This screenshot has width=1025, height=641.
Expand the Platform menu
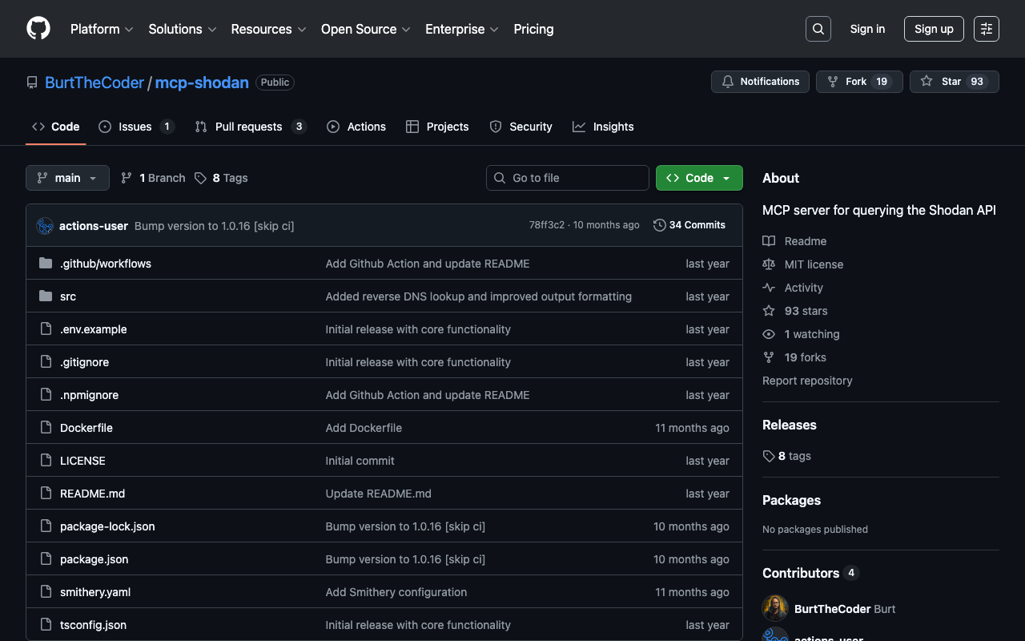click(x=102, y=29)
